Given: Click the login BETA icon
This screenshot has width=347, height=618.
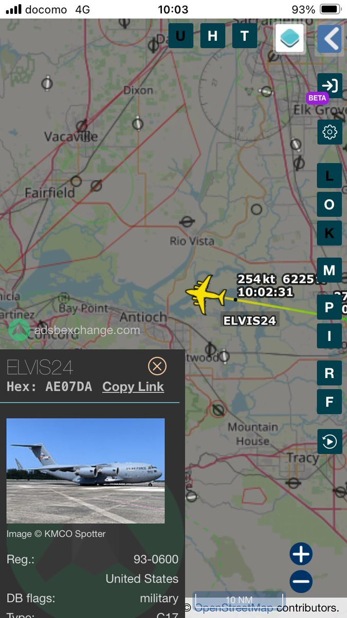Looking at the screenshot, I should [330, 85].
